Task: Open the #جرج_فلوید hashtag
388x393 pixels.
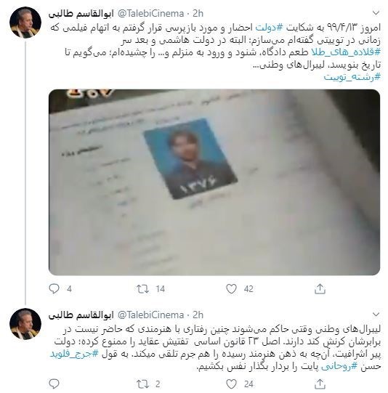Action: [74, 354]
